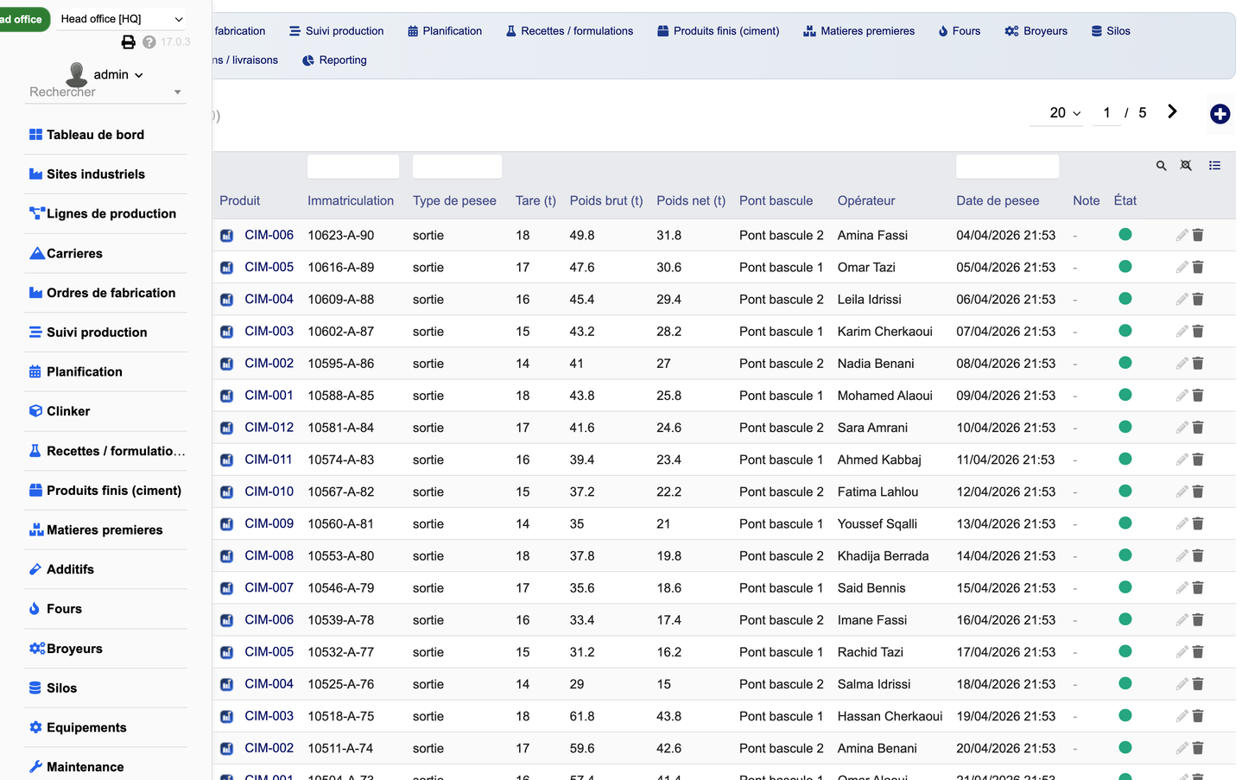Open Ordres de fabrication in sidebar
The height and width of the screenshot is (780, 1248).
111,293
